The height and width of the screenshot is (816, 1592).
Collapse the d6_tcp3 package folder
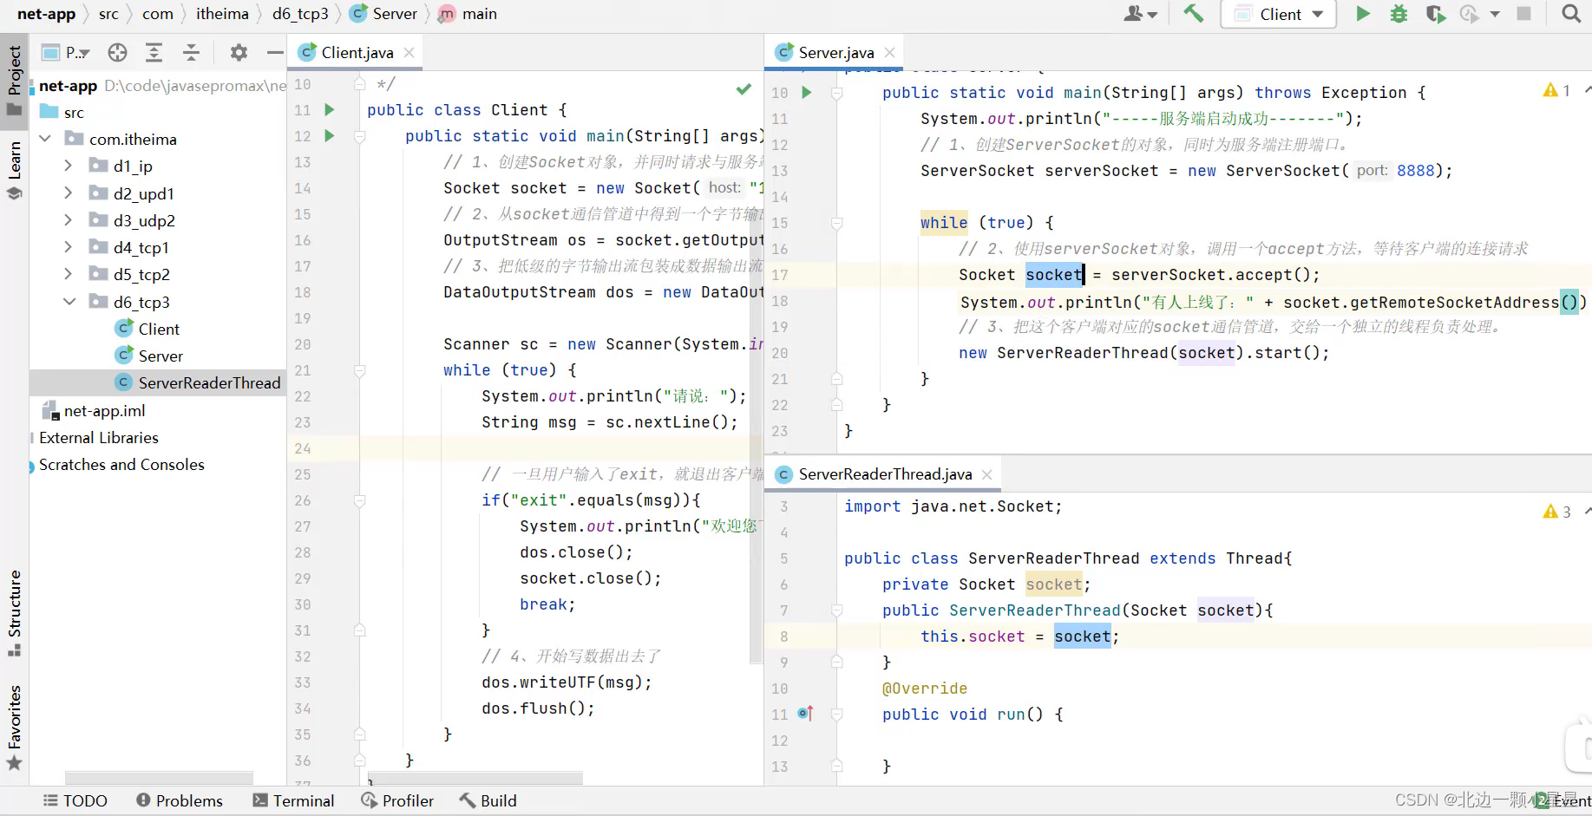69,302
